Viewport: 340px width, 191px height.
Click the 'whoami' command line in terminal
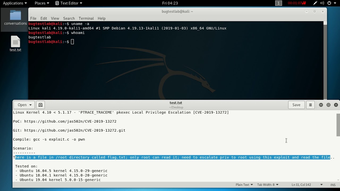56,33
